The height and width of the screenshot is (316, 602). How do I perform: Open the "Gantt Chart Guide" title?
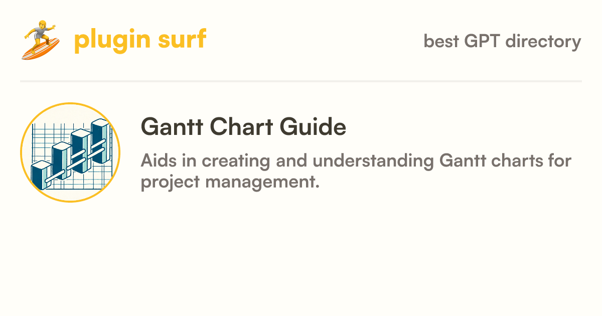pos(244,127)
